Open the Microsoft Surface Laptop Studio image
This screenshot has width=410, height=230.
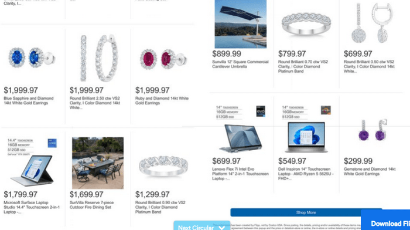[x=32, y=163]
